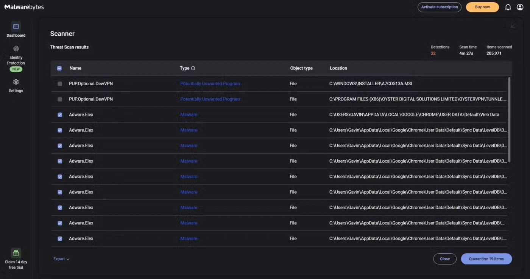Sort by the Location column header
530x279 pixels.
coord(338,68)
